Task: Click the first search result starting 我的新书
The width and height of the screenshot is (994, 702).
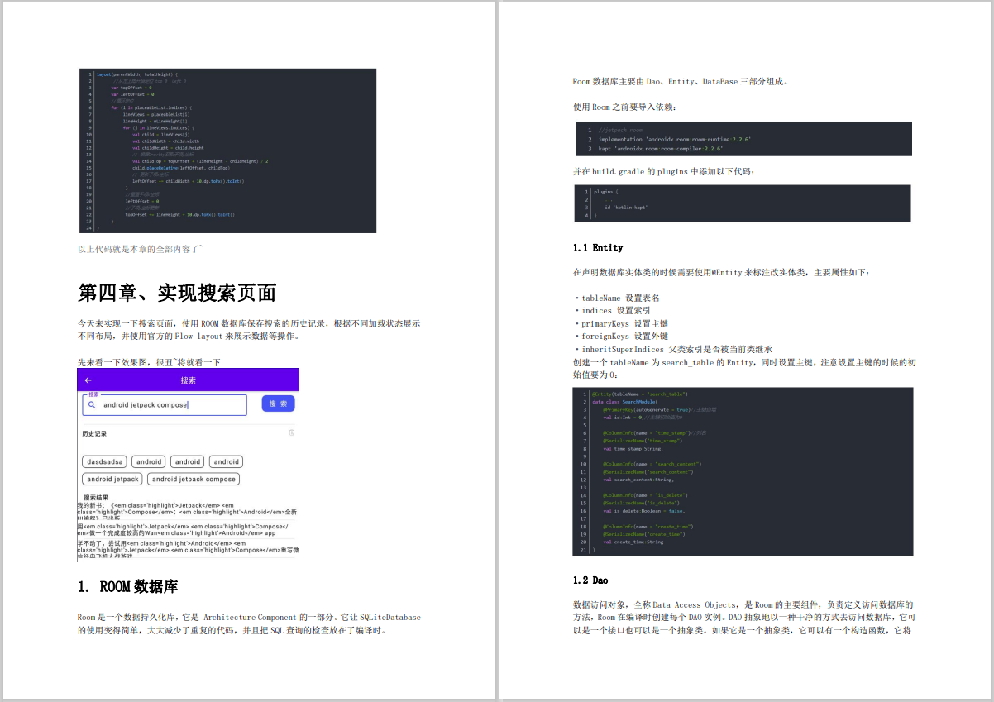Action: (188, 512)
